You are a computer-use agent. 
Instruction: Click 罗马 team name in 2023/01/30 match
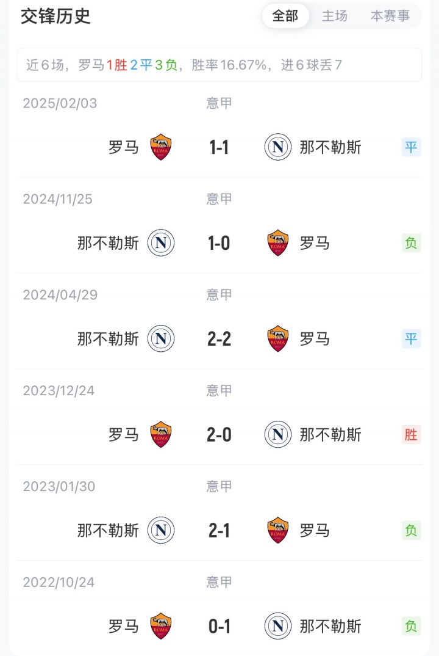(x=315, y=530)
